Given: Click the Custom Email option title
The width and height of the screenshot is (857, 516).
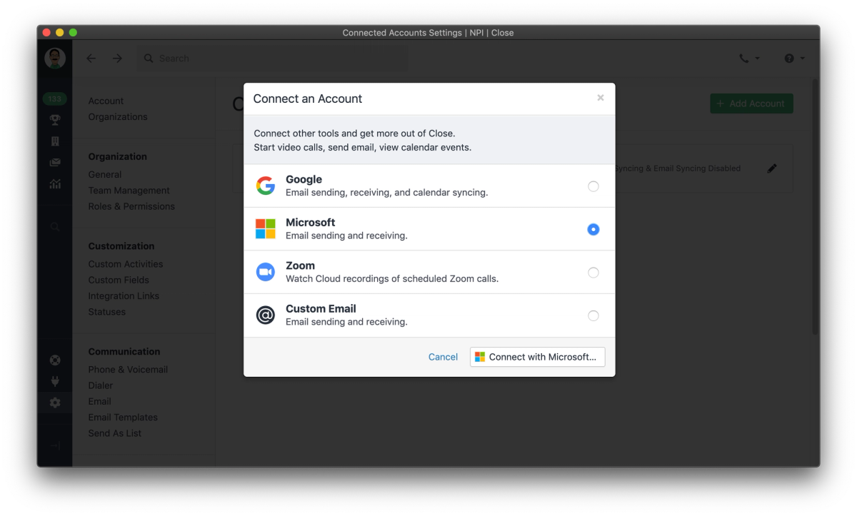Looking at the screenshot, I should point(321,309).
